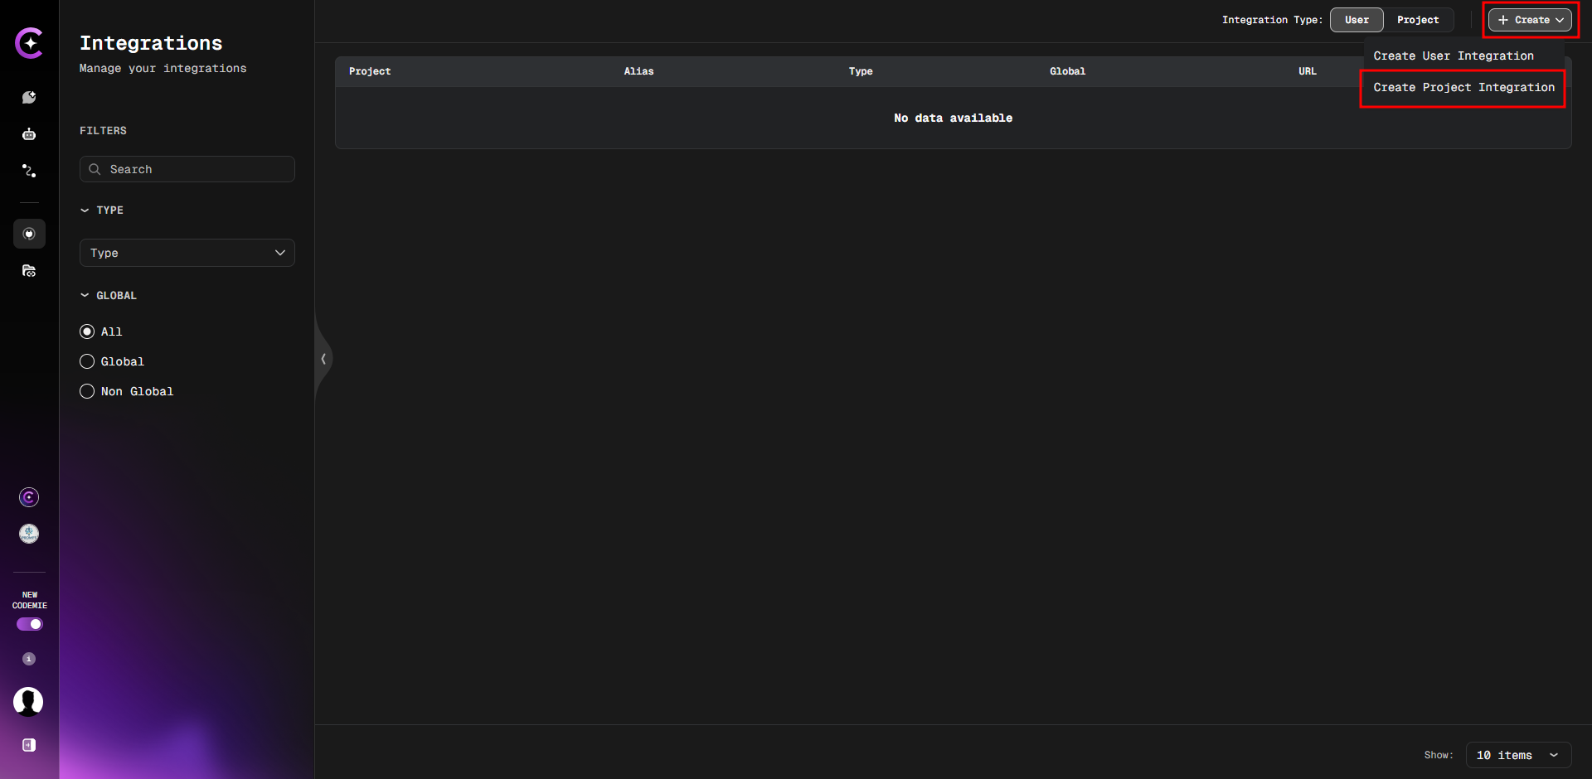Open the logout icon at sidebar bottom
Screen dimensions: 1592x779
[x=29, y=745]
